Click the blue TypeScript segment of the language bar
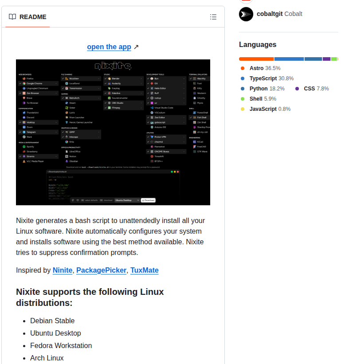The height and width of the screenshot is (364, 349). pos(289,59)
